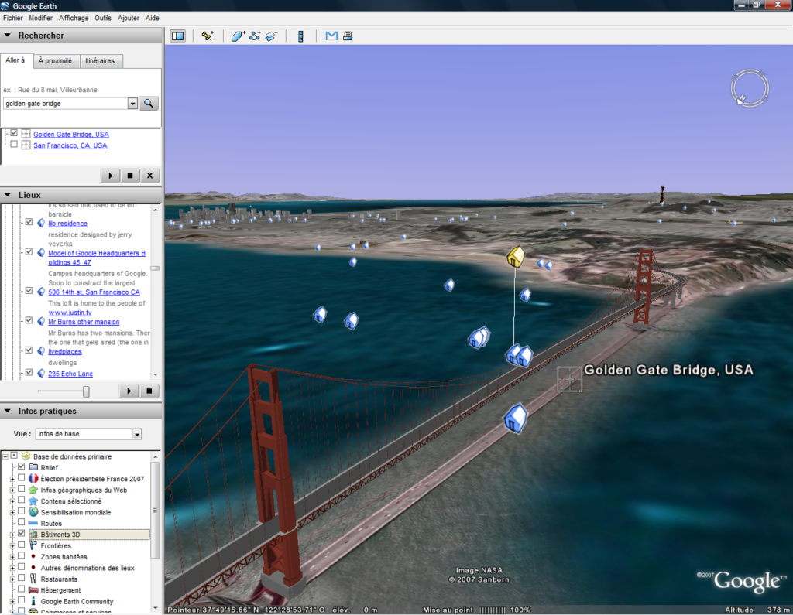Click the Bâtiments 3D layer icon
The image size is (793, 615).
click(33, 534)
